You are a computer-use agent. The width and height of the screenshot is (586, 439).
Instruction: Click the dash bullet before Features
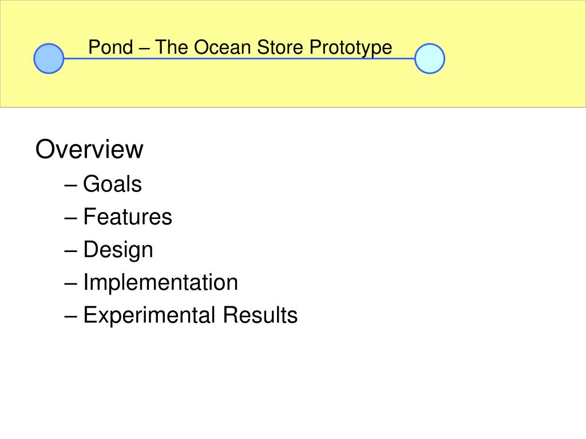pyautogui.click(x=70, y=218)
